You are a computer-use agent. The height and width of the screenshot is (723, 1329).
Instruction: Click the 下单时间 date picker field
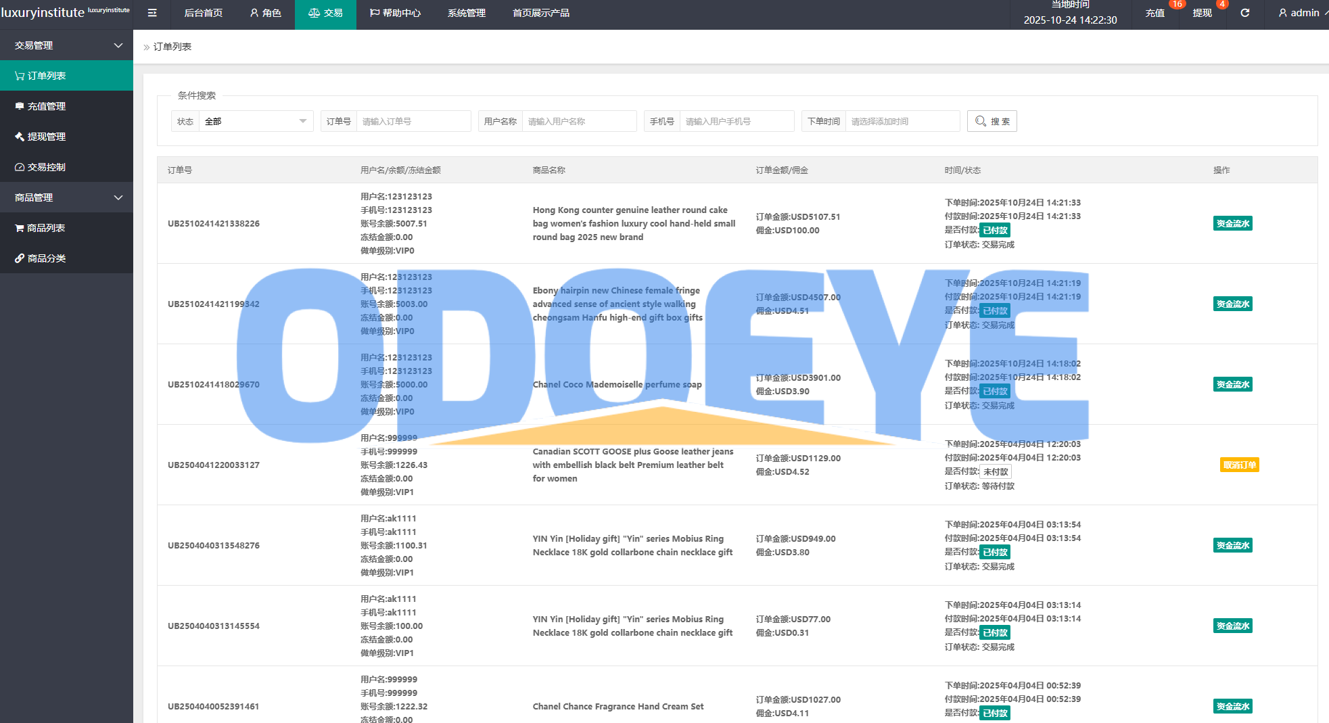pyautogui.click(x=902, y=121)
